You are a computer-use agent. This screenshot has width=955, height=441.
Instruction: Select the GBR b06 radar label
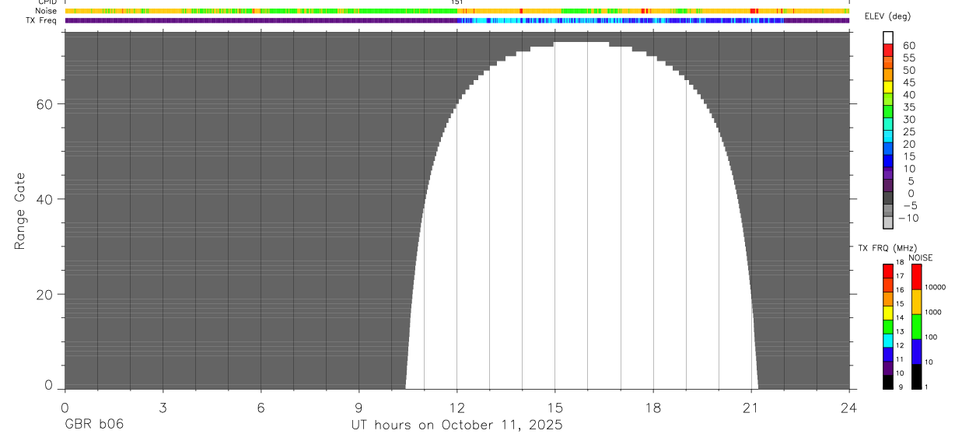click(93, 425)
